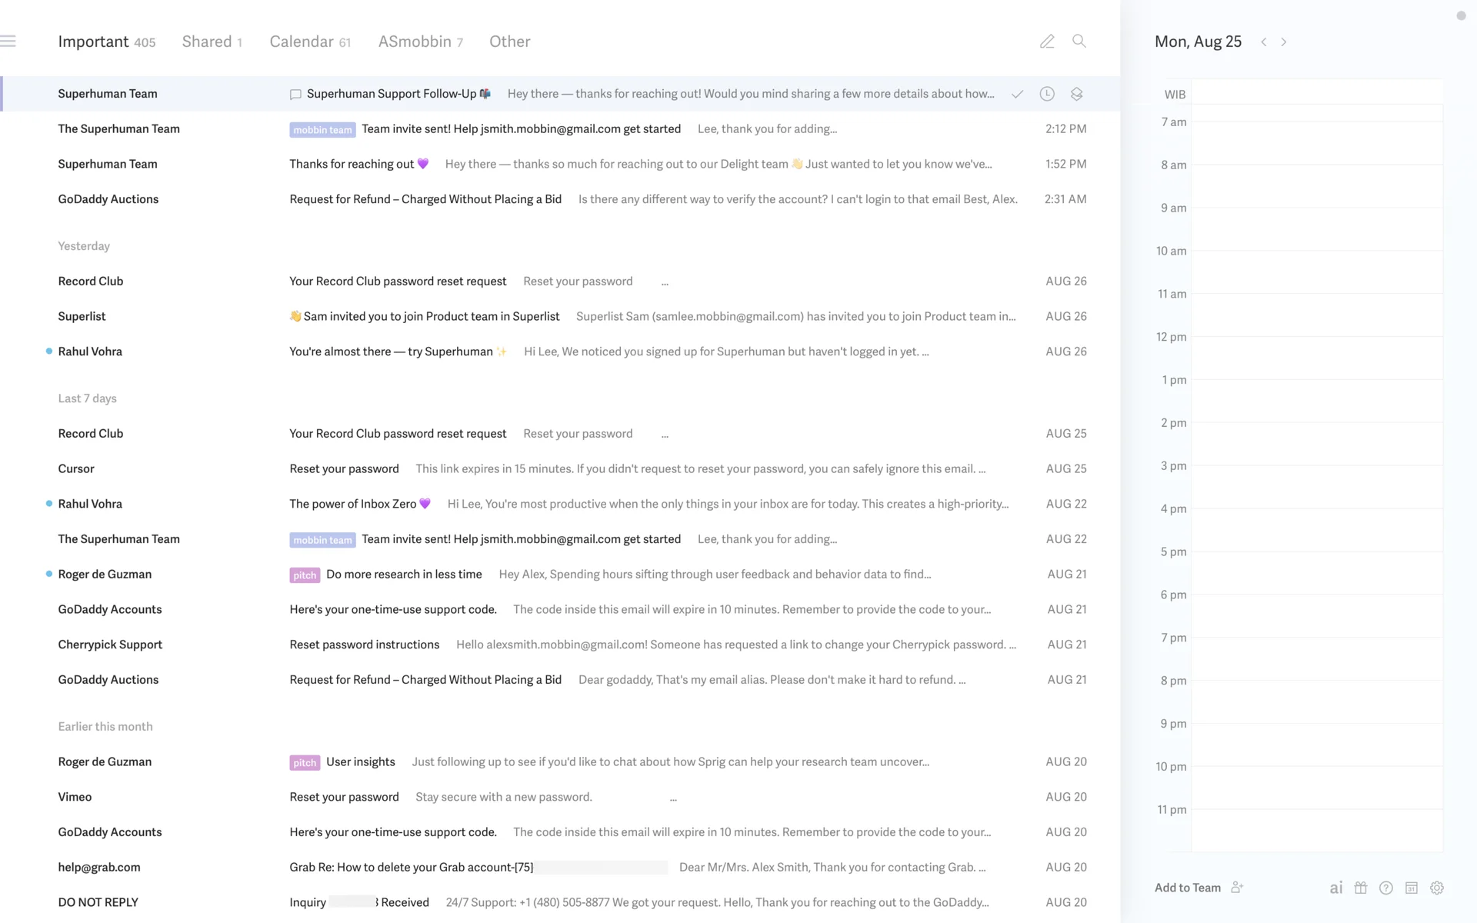Open the hamburger menu at top left
This screenshot has width=1477, height=923.
(8, 42)
